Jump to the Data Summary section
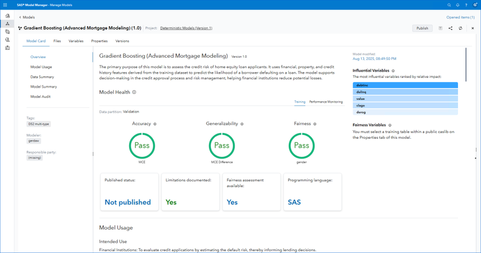 coord(42,77)
